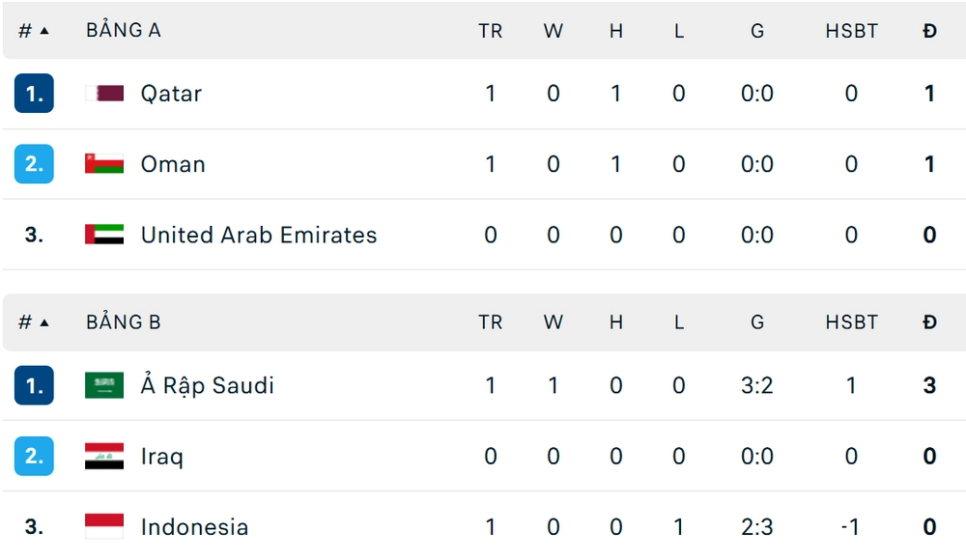Image resolution: width=966 pixels, height=560 pixels.
Task: Click the Saudi Arabia flag icon
Action: point(104,385)
